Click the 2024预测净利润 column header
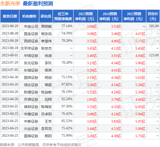160x147 pixels. coord(110,16)
